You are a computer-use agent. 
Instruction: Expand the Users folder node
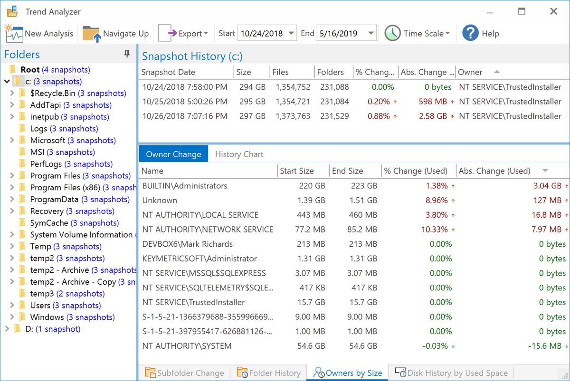point(12,305)
